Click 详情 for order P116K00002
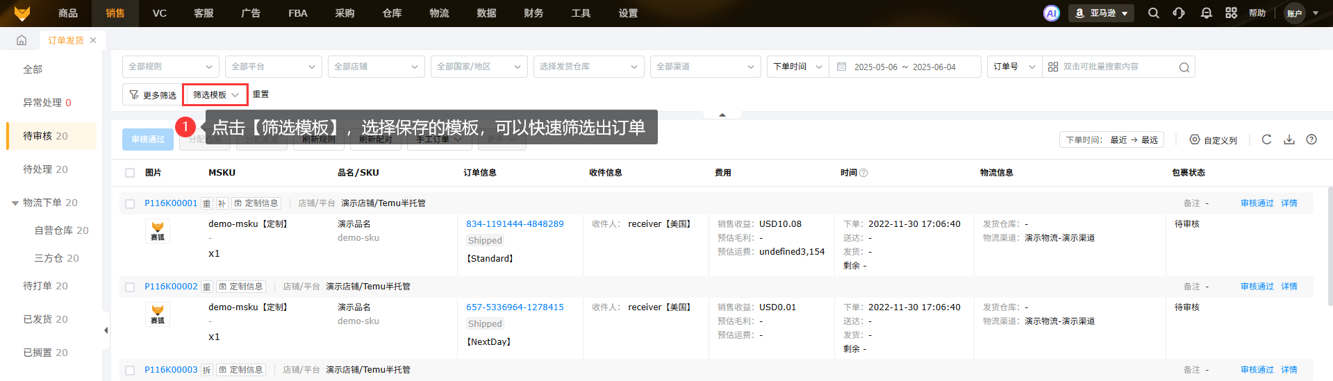Screen dimensions: 1333x381 1289,287
